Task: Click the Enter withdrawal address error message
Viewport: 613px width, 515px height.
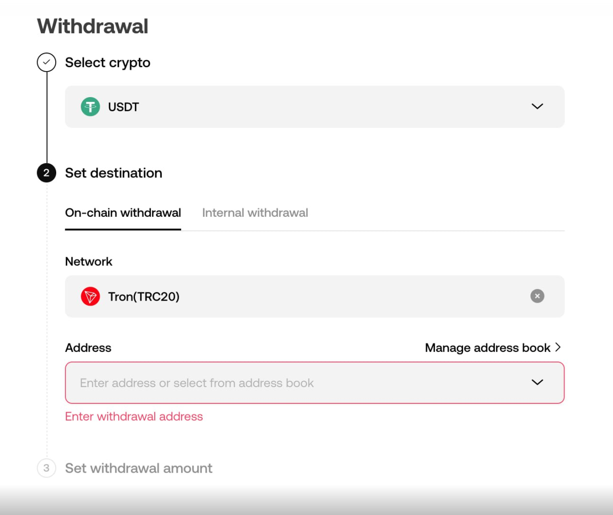Action: 134,416
